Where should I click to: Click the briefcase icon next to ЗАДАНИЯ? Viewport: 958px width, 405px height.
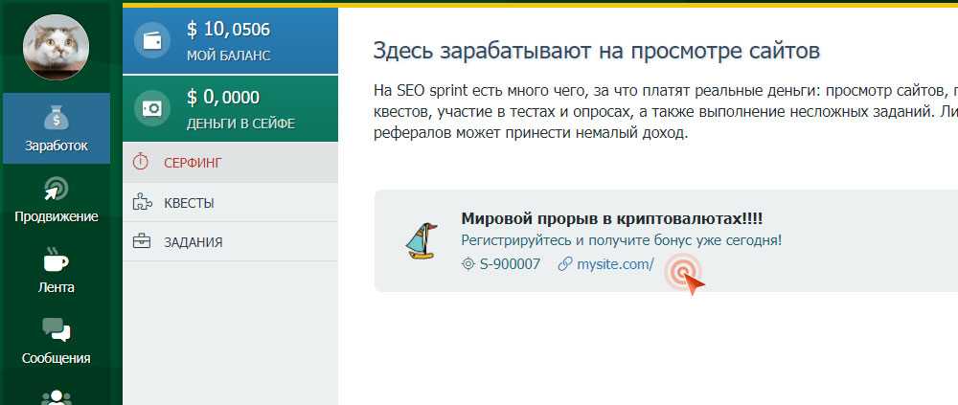tap(142, 241)
